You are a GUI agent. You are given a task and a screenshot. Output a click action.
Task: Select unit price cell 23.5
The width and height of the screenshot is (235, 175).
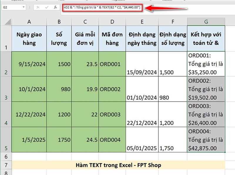coord(85,64)
